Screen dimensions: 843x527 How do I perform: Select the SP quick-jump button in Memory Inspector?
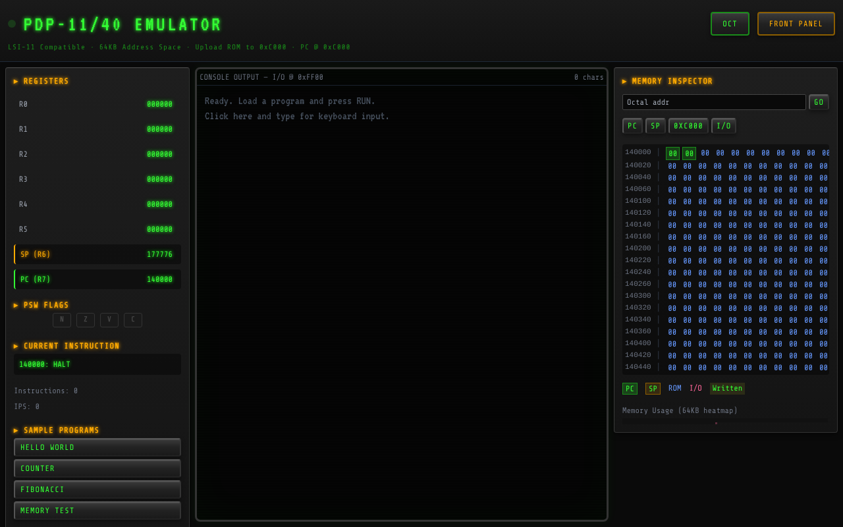pyautogui.click(x=655, y=125)
